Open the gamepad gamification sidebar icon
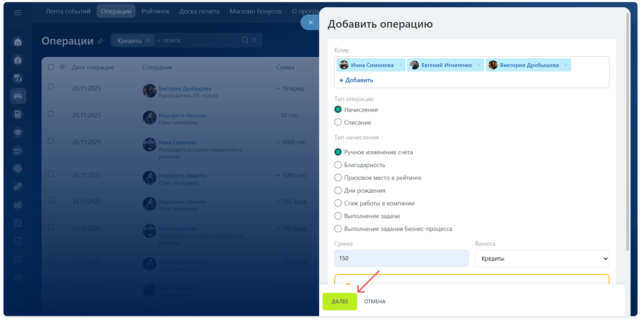The height and width of the screenshot is (321, 641). click(x=18, y=96)
